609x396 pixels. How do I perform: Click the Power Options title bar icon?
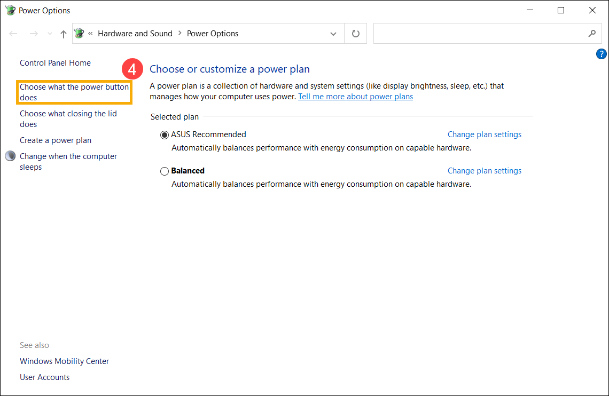[10, 10]
